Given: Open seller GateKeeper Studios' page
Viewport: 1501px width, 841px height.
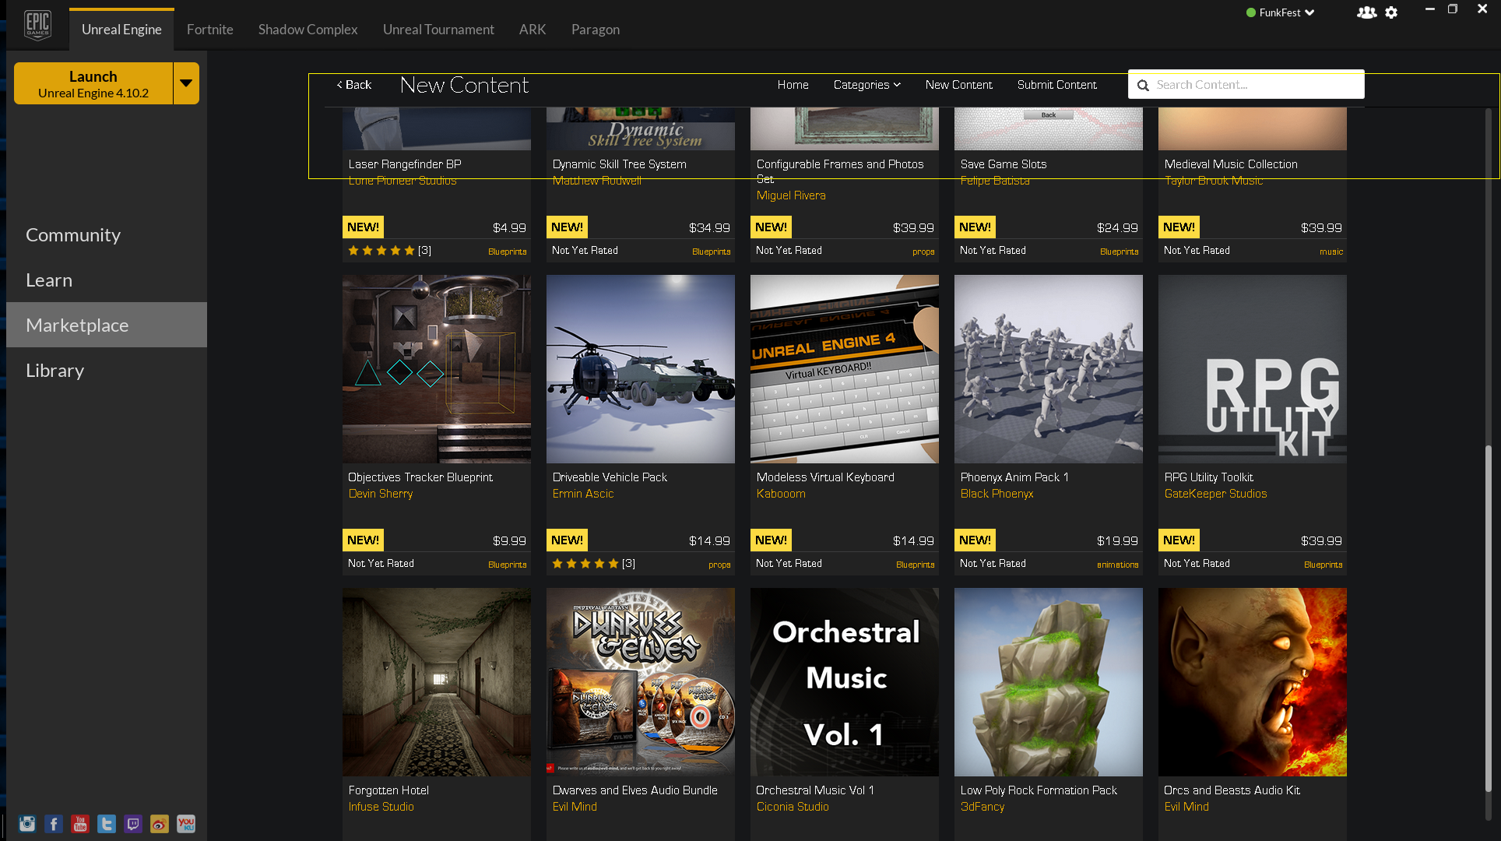Looking at the screenshot, I should coord(1215,494).
